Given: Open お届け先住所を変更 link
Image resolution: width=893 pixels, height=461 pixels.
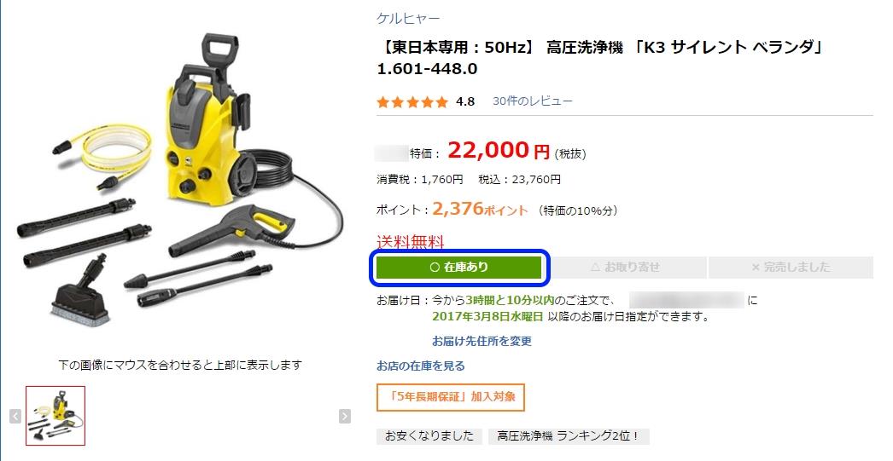Looking at the screenshot, I should 482,341.
